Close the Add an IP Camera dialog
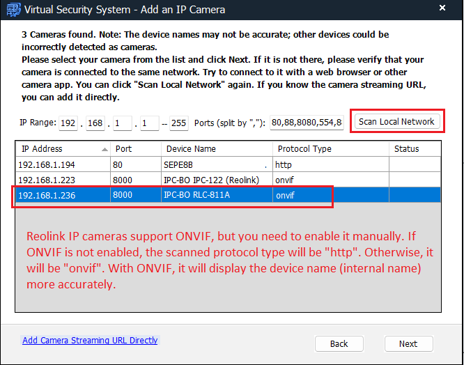 point(442,10)
